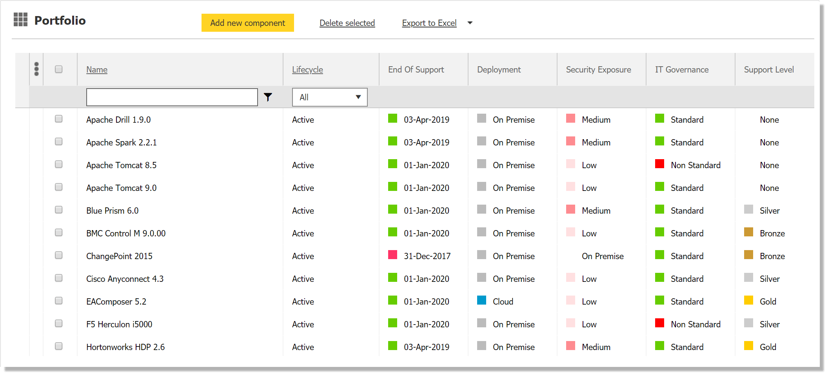
Task: Click Silver text in Cisco Anyconnect row
Action: (x=770, y=279)
